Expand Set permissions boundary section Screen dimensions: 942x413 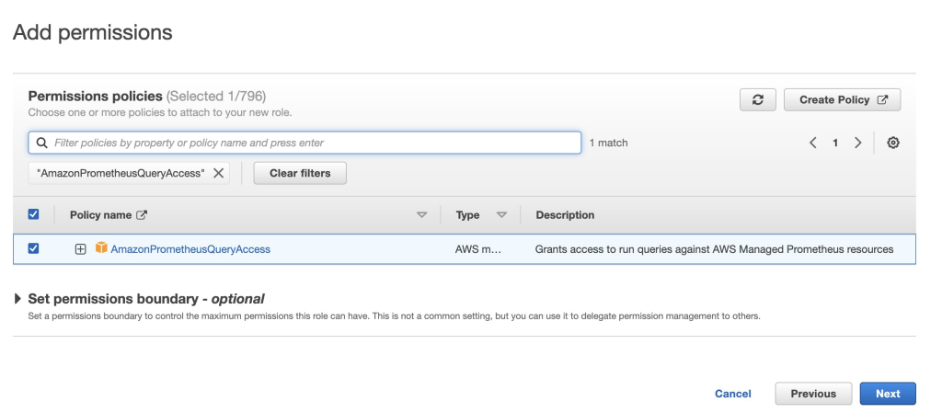coord(18,298)
